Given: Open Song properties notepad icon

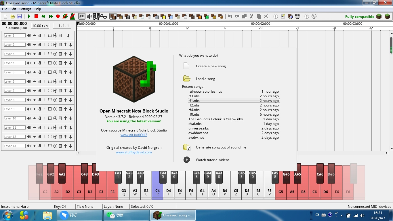Looking at the screenshot, I should [283, 16].
